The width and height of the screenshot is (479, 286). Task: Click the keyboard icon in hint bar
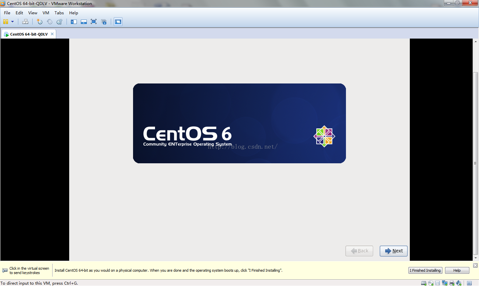[x=5, y=270]
